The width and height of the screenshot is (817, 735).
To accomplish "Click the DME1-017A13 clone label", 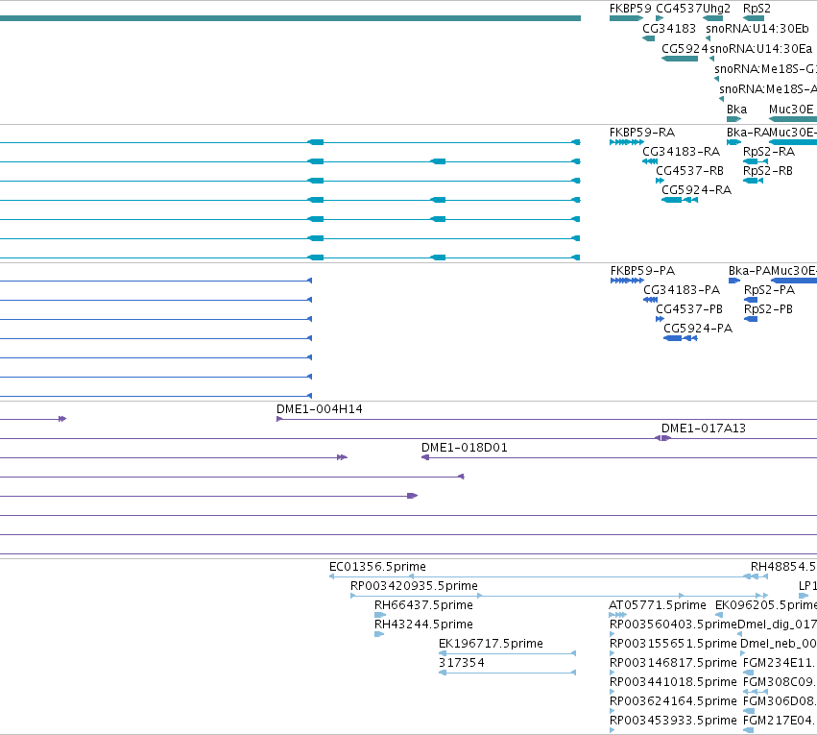I will click(704, 429).
